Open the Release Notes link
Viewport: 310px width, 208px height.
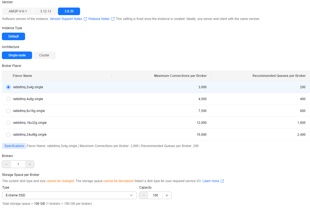pos(99,19)
